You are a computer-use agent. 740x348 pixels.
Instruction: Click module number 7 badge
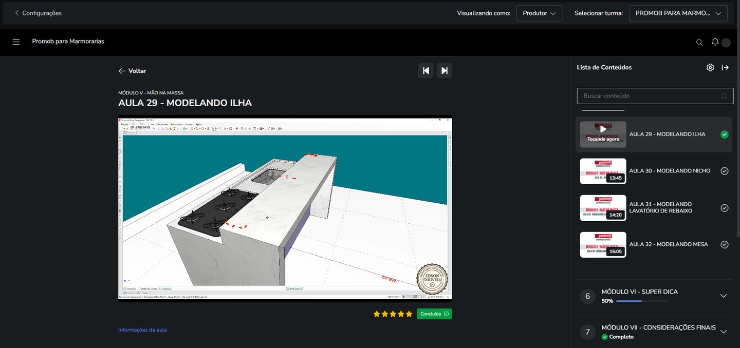click(588, 332)
